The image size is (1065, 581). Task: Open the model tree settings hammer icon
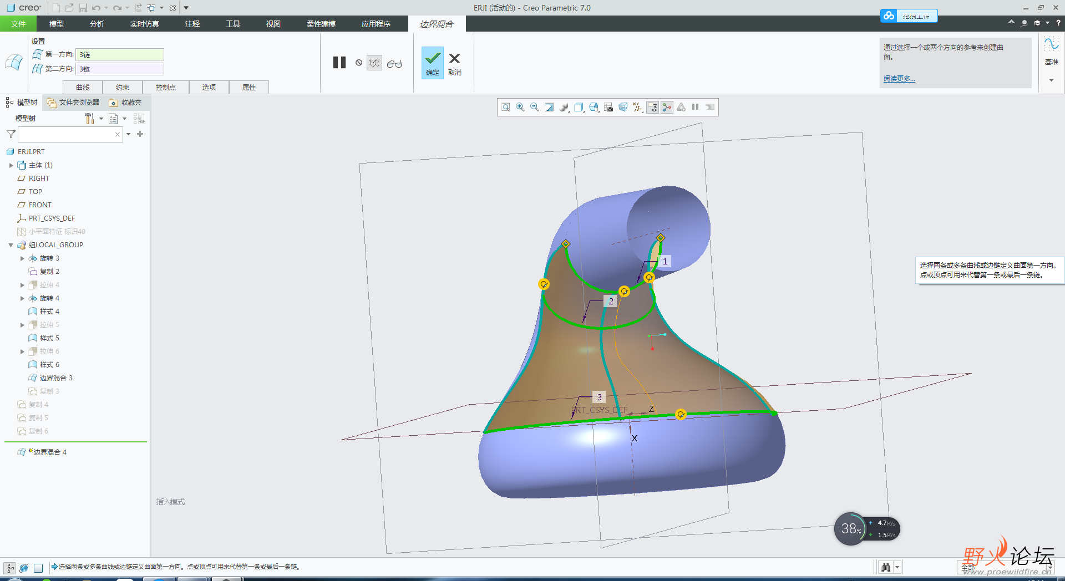tap(89, 119)
